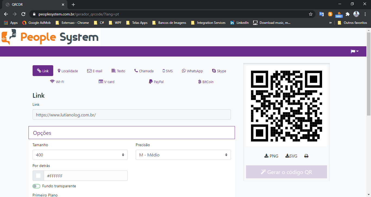Image resolution: width=371 pixels, height=197 pixels.
Task: Download the QR code as PNG
Action: [x=271, y=156]
